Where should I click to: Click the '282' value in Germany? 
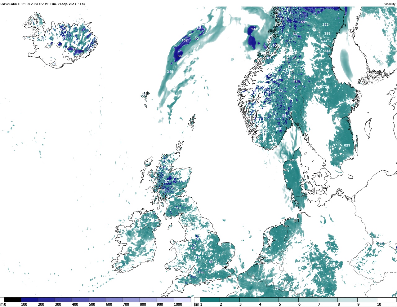coord(328,245)
